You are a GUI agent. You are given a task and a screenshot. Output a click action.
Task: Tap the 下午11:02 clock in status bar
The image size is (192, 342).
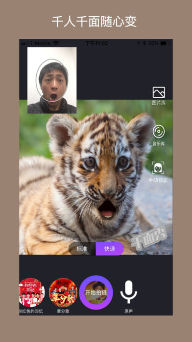click(x=96, y=43)
